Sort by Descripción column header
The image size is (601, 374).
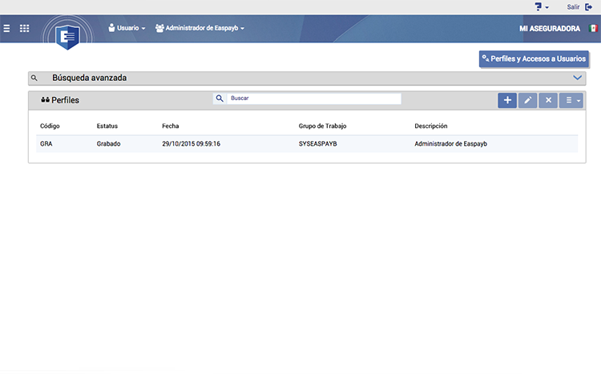click(x=431, y=126)
